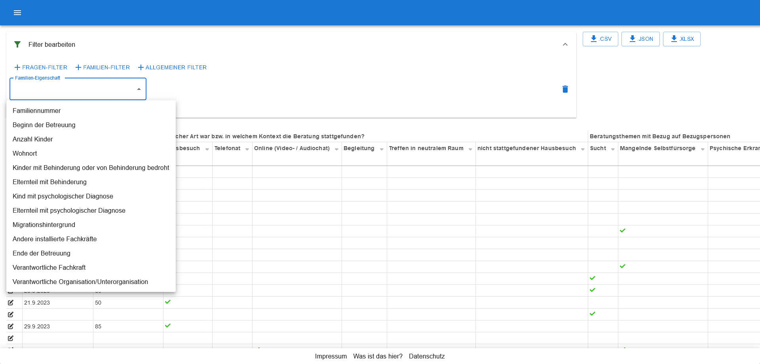Click the green filter funnel icon

(17, 44)
